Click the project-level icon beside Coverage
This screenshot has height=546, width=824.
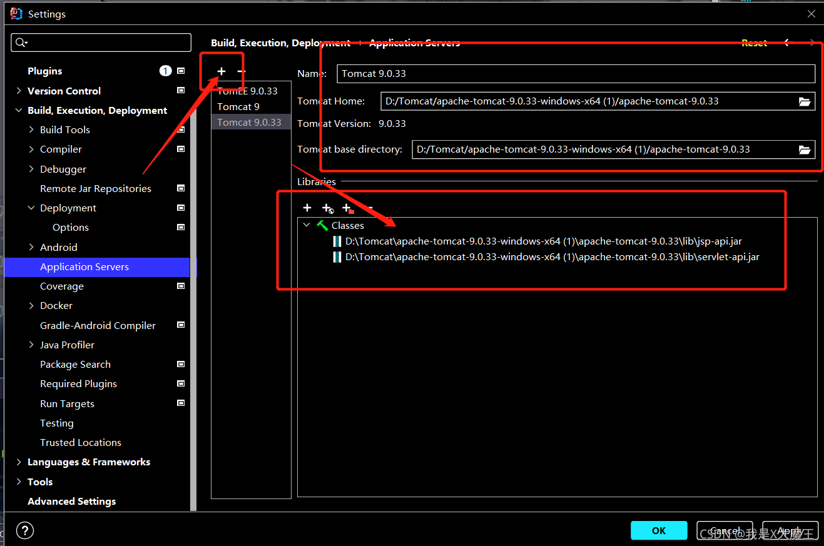[181, 286]
